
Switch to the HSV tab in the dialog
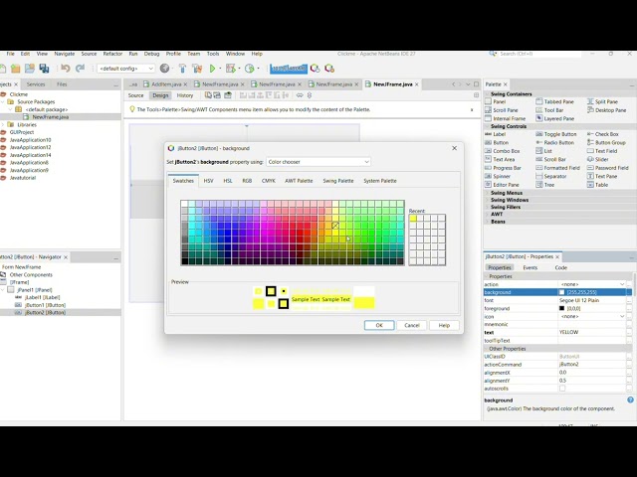point(208,181)
